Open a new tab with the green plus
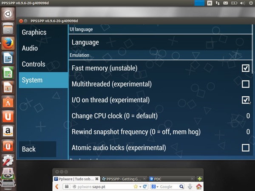The height and width of the screenshot is (191, 255). [x=200, y=179]
